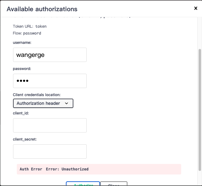Click the 'Client credentials location:' label

click(37, 95)
